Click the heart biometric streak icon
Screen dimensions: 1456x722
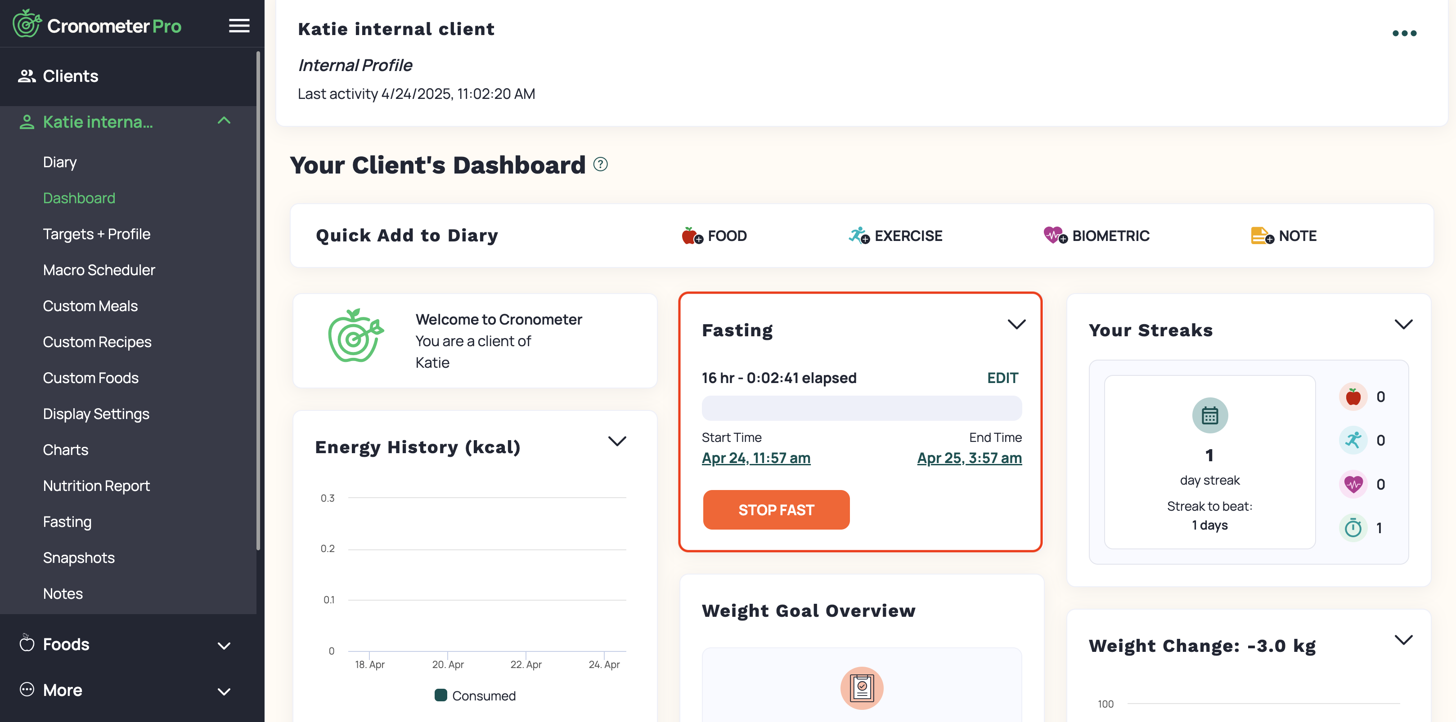pyautogui.click(x=1353, y=484)
